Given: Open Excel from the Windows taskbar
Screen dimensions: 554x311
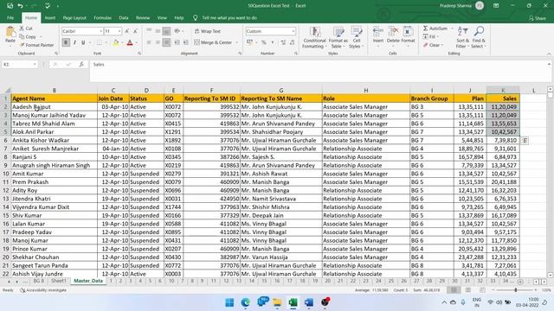Looking at the screenshot, I should (x=293, y=302).
